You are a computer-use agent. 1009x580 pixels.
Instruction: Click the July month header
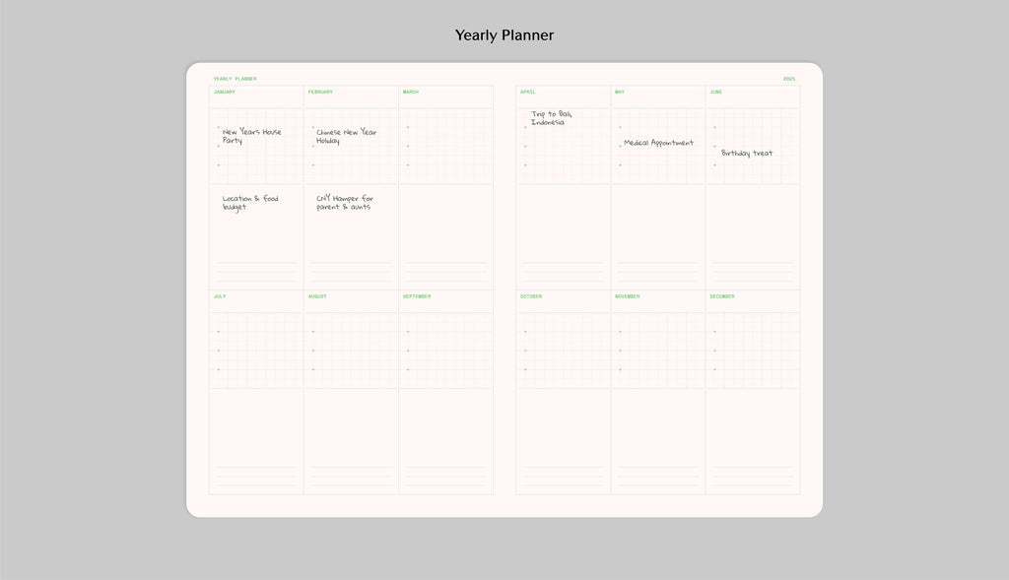[x=220, y=296]
